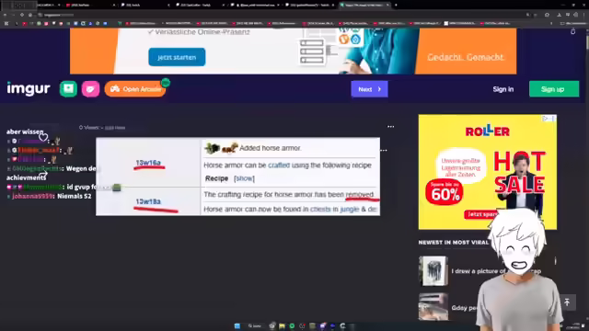Select the active imgur browser tab
The width and height of the screenshot is (589, 331).
coord(364,6)
